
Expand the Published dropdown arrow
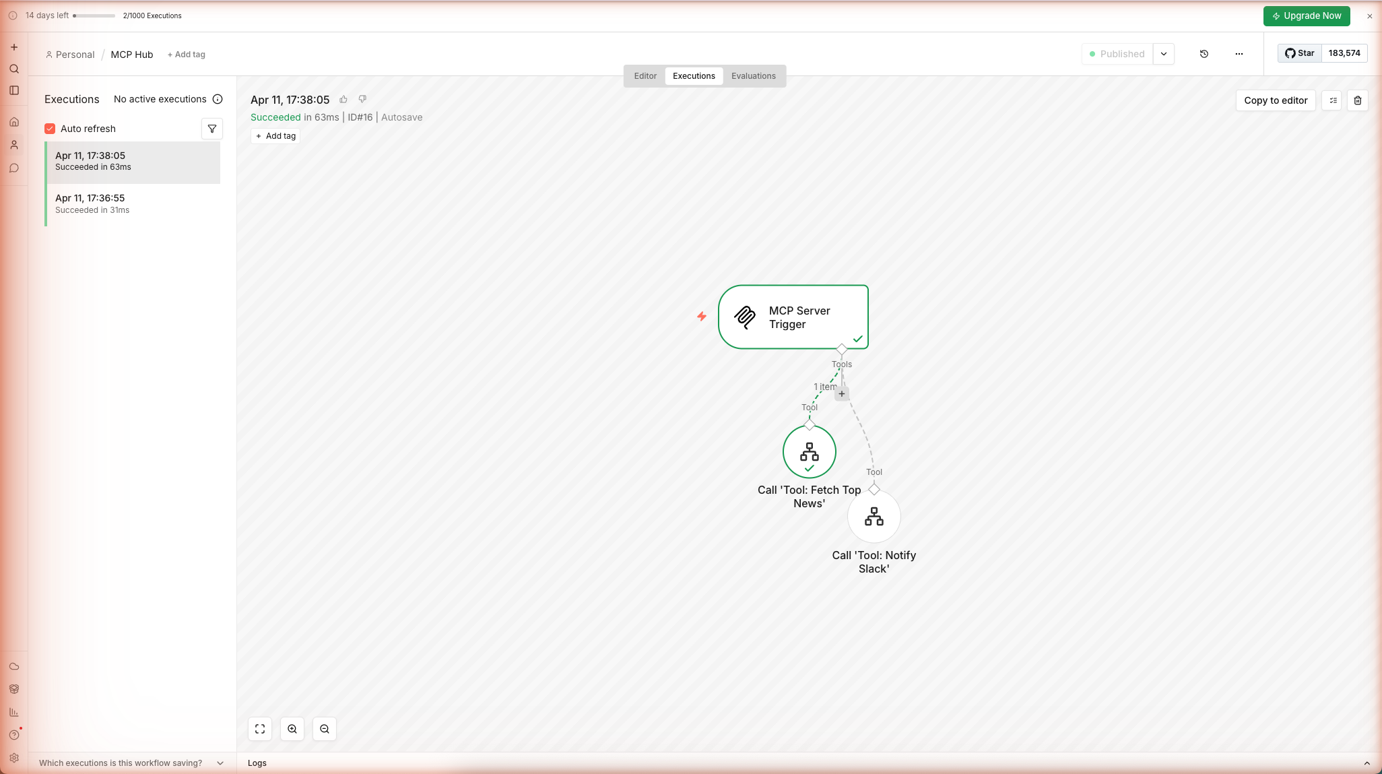(x=1164, y=54)
